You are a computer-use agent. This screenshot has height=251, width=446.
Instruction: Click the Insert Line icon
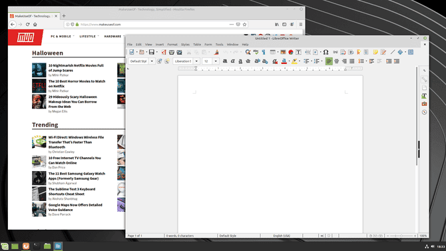[x=393, y=52]
